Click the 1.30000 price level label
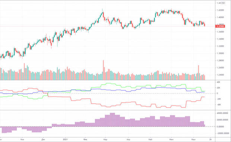Screen dimensions: 231x142 (220, 53)
